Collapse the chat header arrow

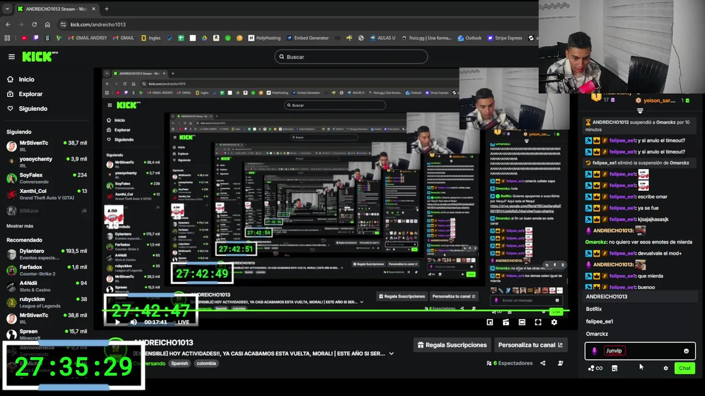pos(640,111)
